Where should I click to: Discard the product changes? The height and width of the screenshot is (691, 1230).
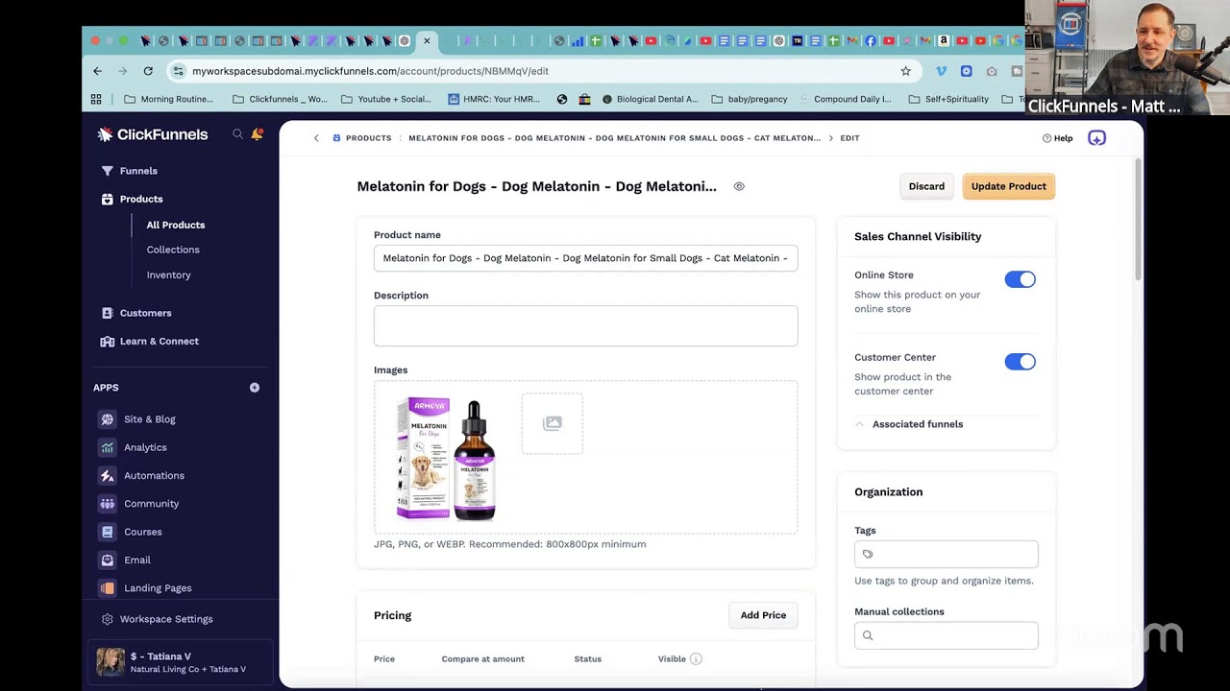pos(926,186)
